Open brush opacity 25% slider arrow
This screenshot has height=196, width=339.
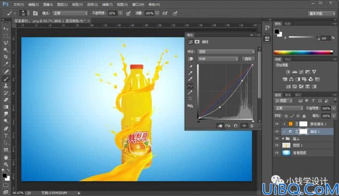pyautogui.click(x=120, y=13)
